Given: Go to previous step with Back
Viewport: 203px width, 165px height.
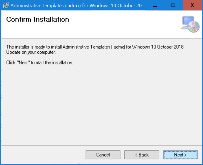Looking at the screenshot, I should coord(142,155).
